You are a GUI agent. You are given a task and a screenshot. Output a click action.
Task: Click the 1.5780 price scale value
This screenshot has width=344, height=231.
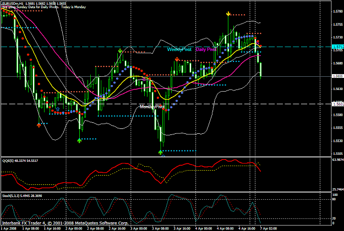click(338, 12)
